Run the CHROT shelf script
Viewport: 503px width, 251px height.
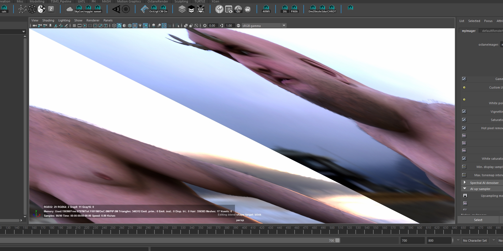pos(332,9)
